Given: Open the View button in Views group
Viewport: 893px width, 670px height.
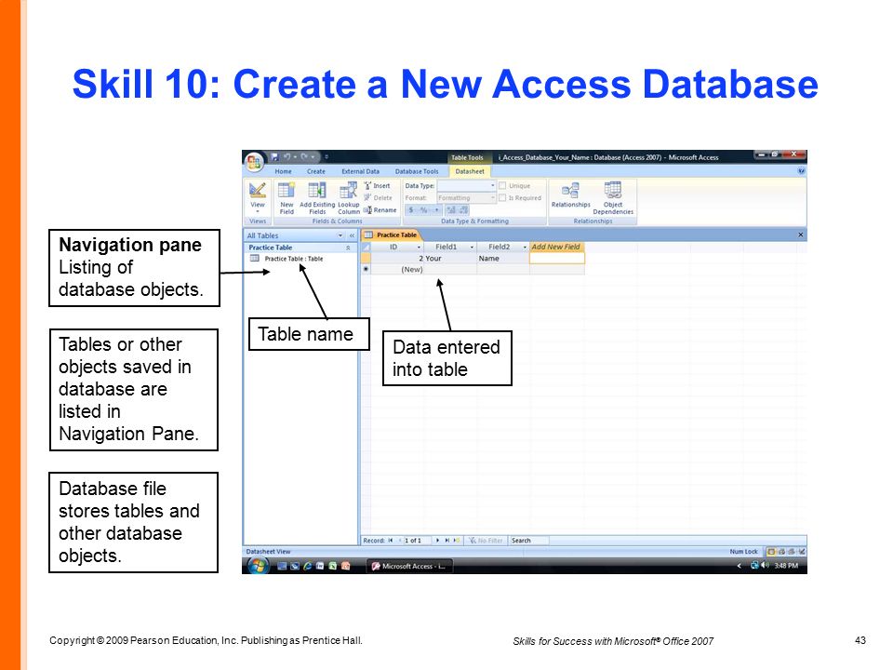Looking at the screenshot, I should (x=258, y=197).
